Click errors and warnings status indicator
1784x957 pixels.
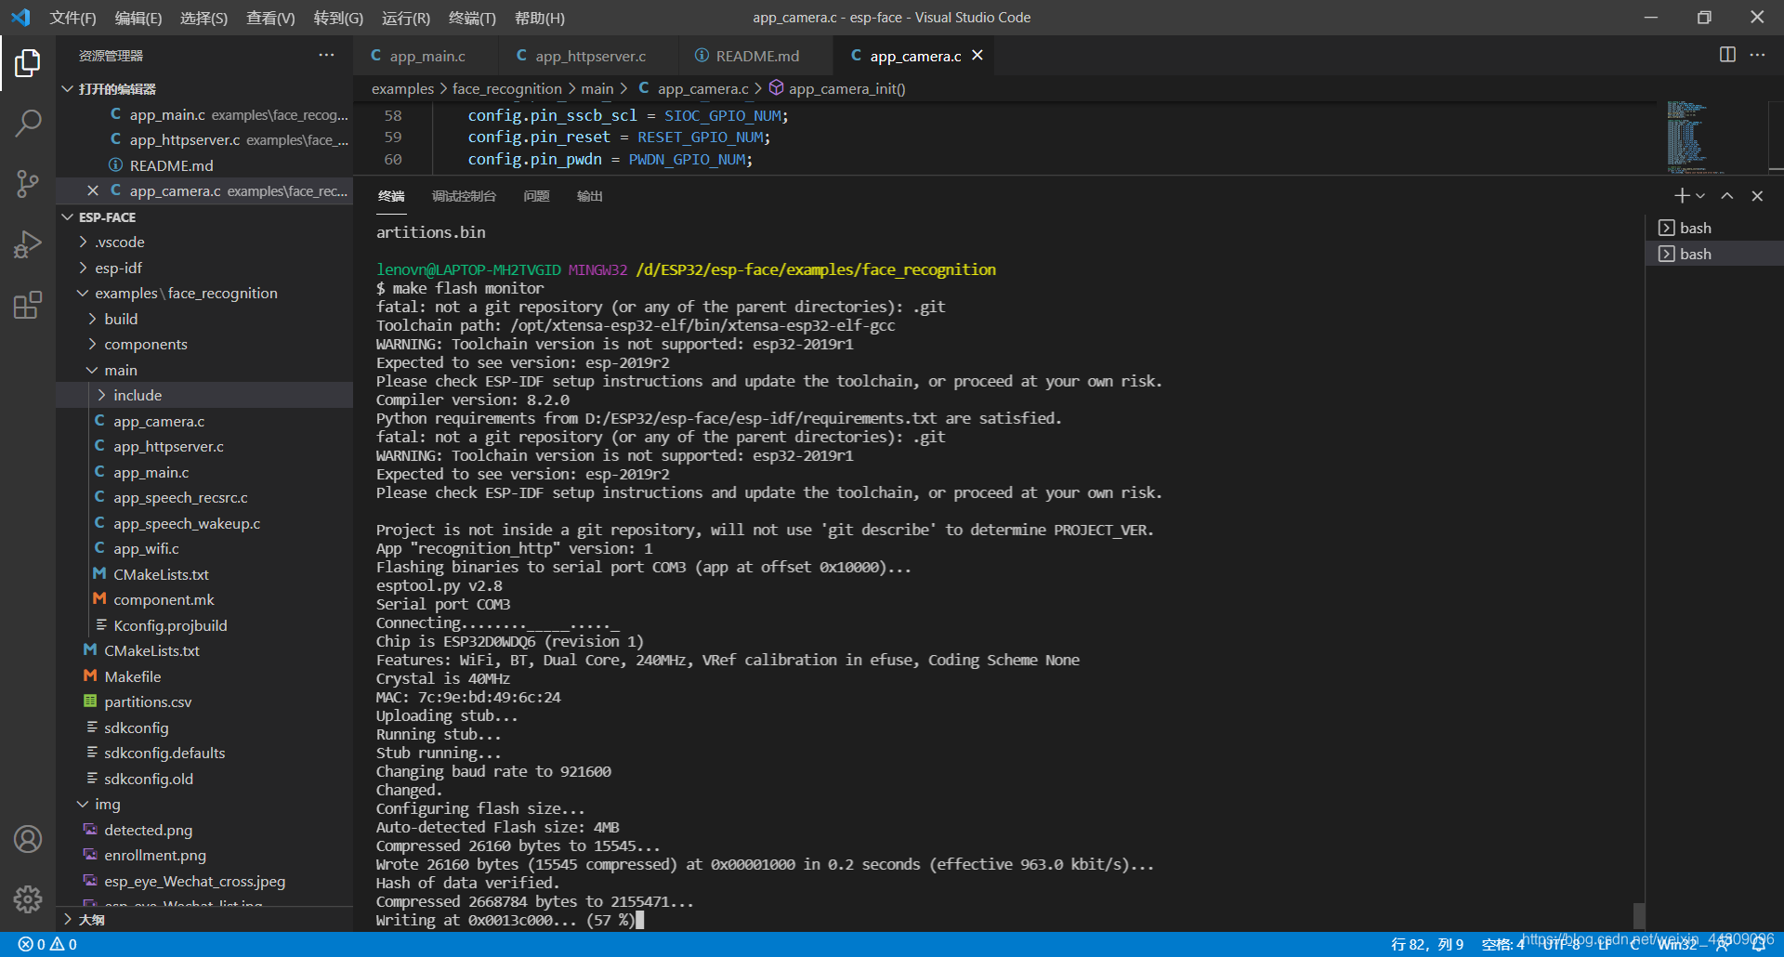[x=47, y=944]
